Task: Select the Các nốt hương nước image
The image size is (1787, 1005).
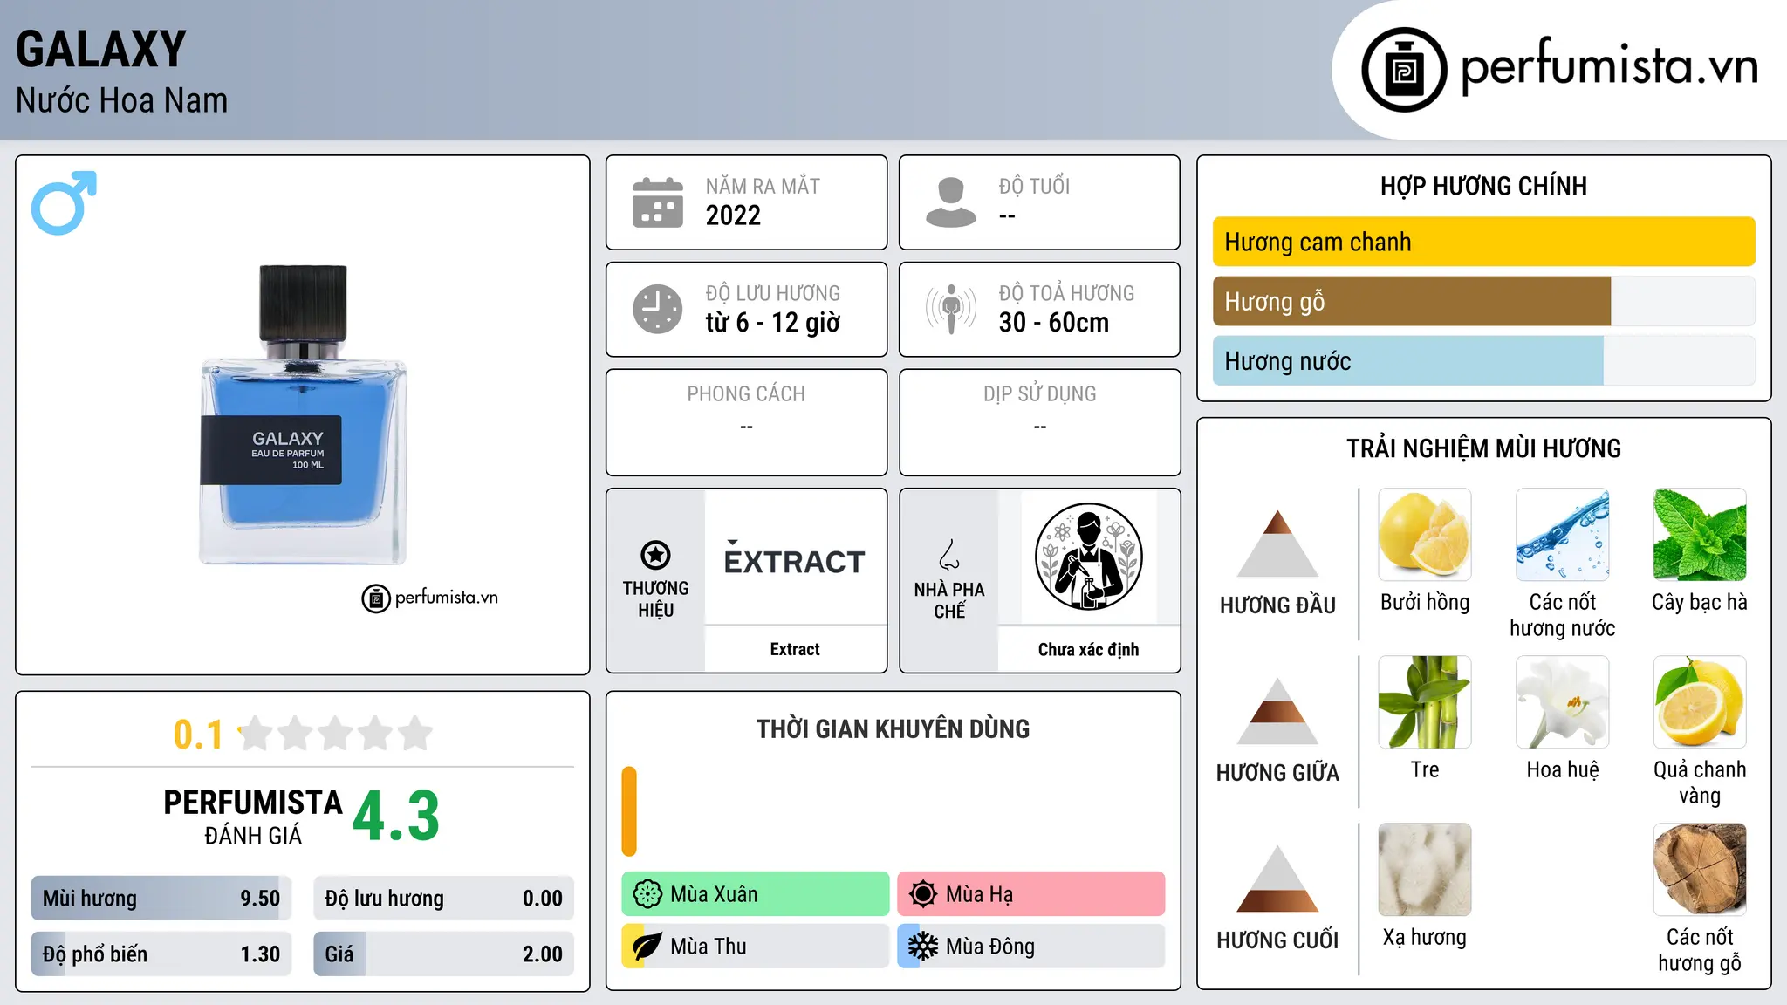Action: [1563, 535]
